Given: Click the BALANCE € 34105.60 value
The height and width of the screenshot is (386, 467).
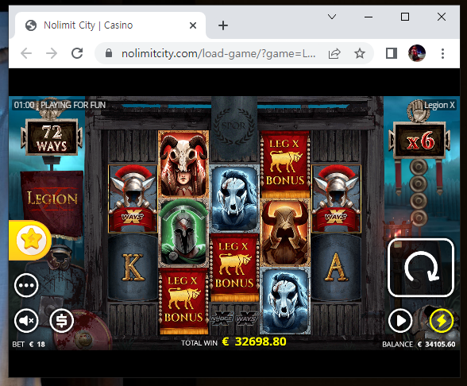Looking at the screenshot, I should click(437, 345).
